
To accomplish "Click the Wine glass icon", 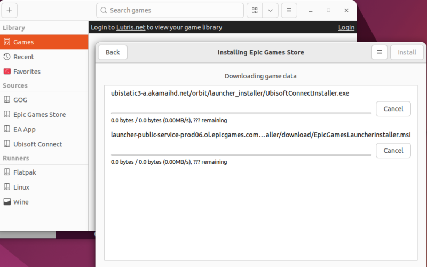I will (7, 202).
